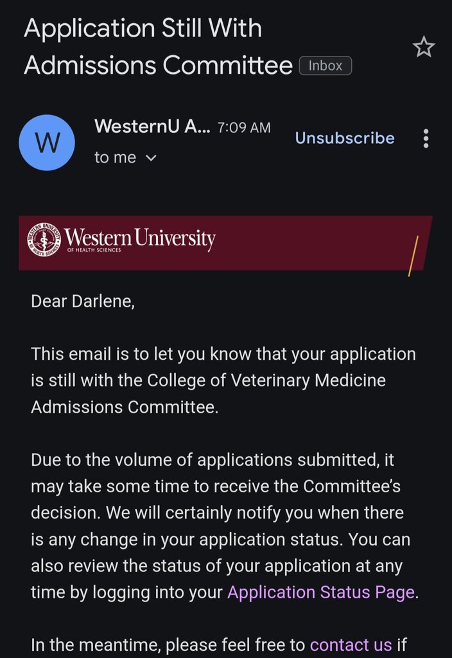Tap the Western University wordmark in banner

coord(139,238)
